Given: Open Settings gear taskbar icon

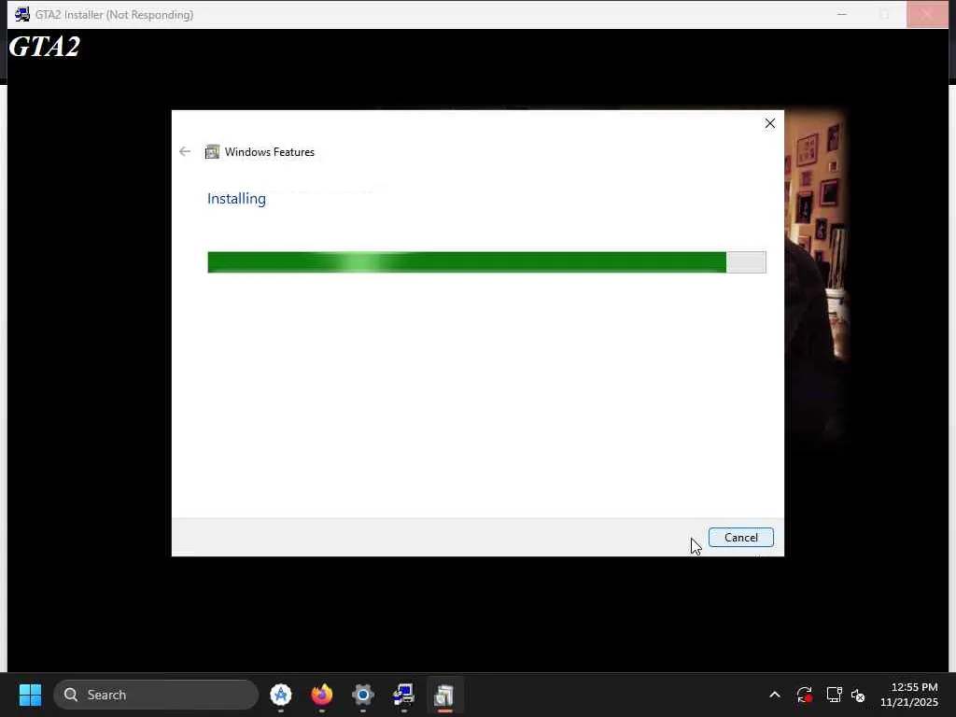Looking at the screenshot, I should coord(363,695).
